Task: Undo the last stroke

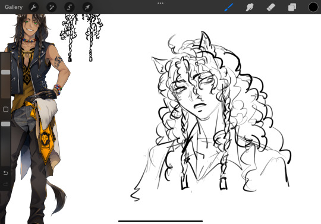Action: pos(5,173)
